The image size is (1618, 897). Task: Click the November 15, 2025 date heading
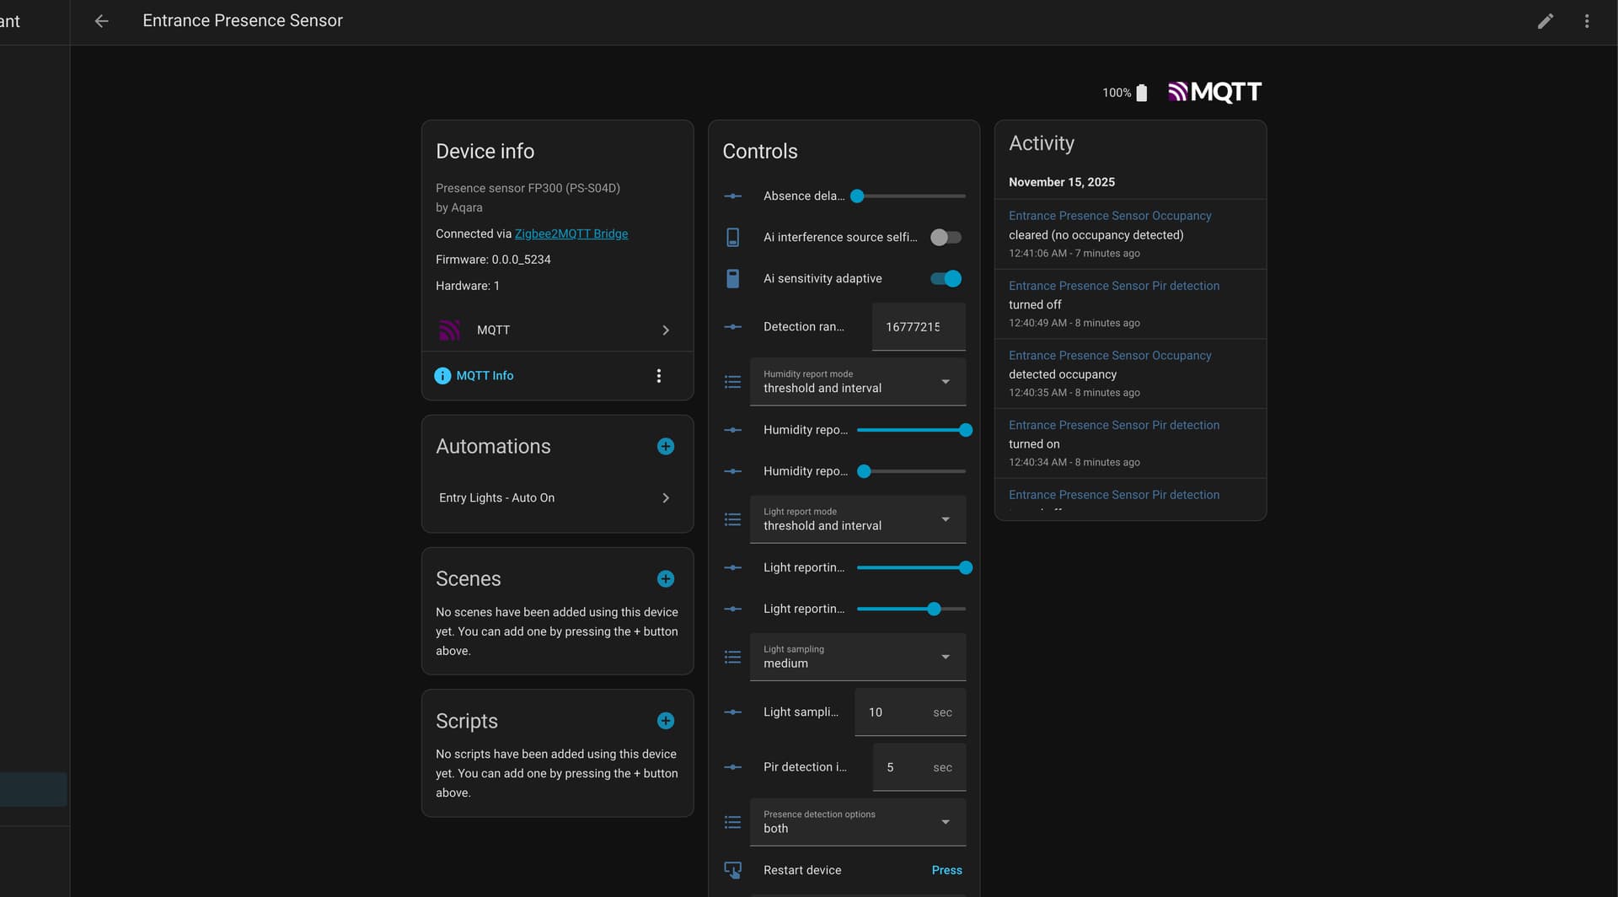point(1062,182)
